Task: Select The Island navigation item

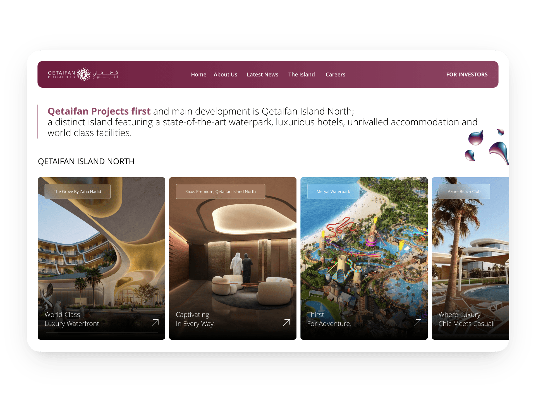Action: click(301, 75)
